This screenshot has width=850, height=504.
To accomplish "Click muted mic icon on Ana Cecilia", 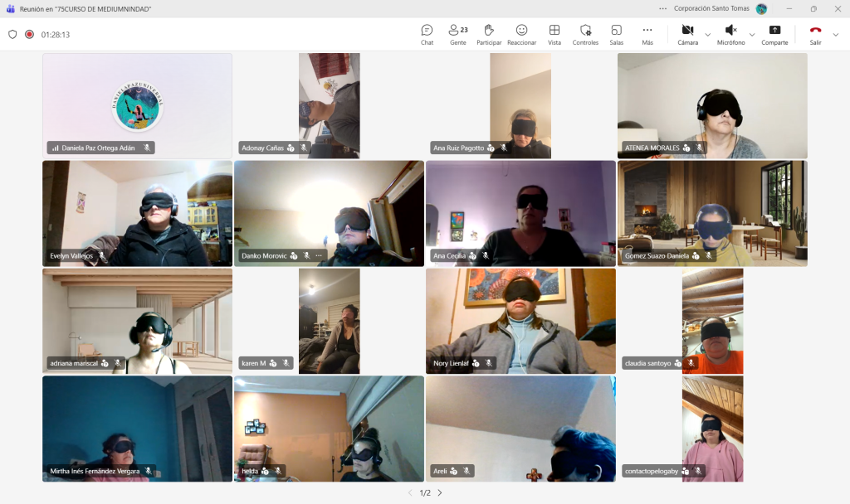I will pyautogui.click(x=485, y=255).
